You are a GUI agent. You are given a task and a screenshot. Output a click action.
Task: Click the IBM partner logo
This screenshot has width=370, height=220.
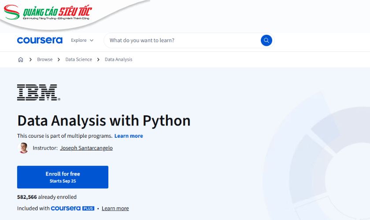tap(38, 92)
